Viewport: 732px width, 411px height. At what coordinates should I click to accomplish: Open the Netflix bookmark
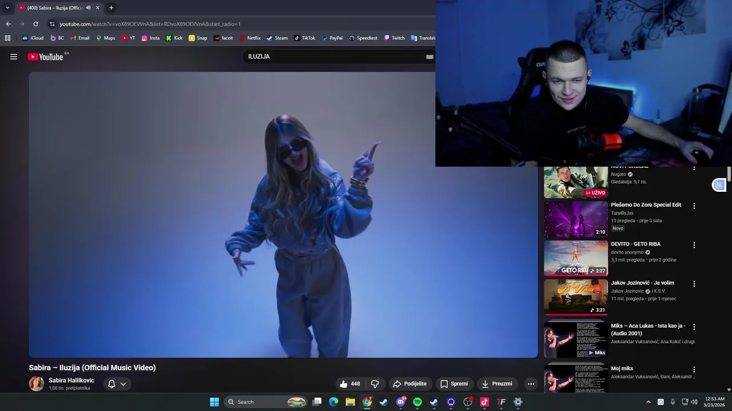click(x=250, y=38)
